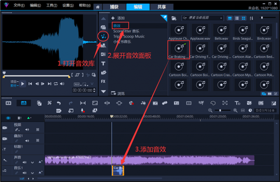
Task: Click the undo button in timeline toolbar
Action: pyautogui.click(x=58, y=103)
